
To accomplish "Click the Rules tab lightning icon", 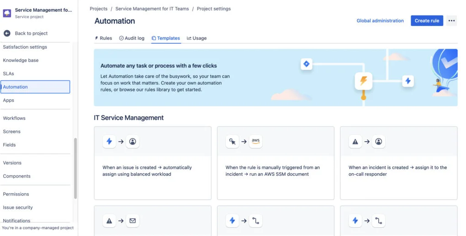I will coord(96,38).
